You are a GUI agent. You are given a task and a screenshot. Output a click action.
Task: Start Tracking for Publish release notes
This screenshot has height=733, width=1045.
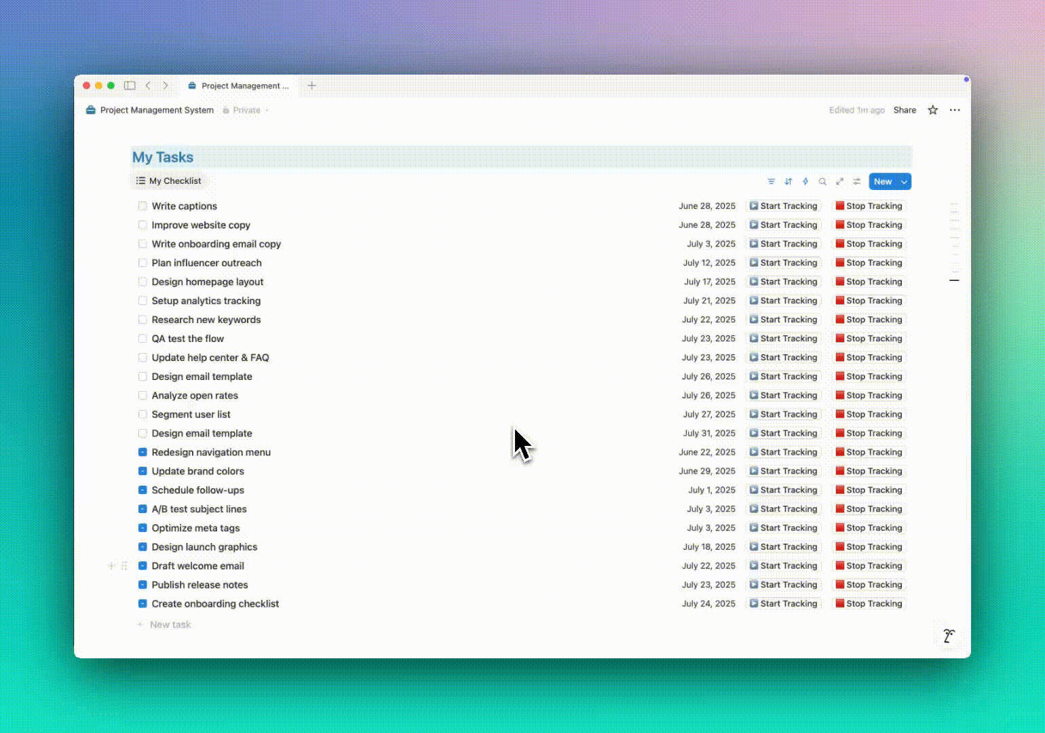(783, 584)
